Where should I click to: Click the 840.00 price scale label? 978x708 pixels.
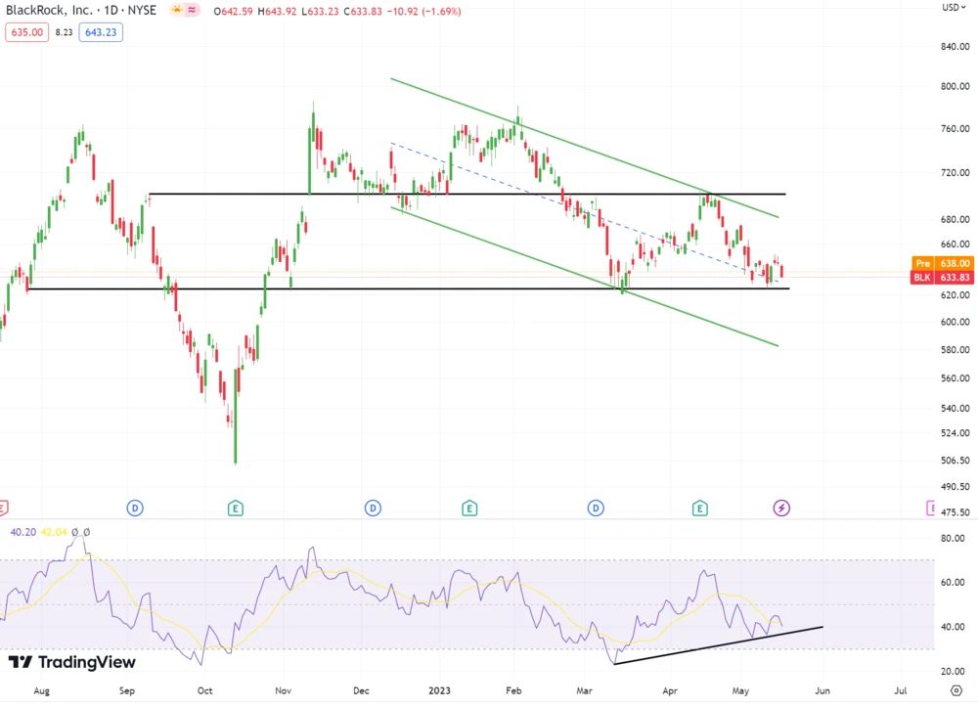955,46
